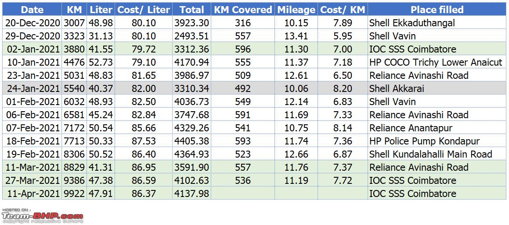The height and width of the screenshot is (225, 509).
Task: Click the date cell 06-Feb-2021
Action: 32,115
